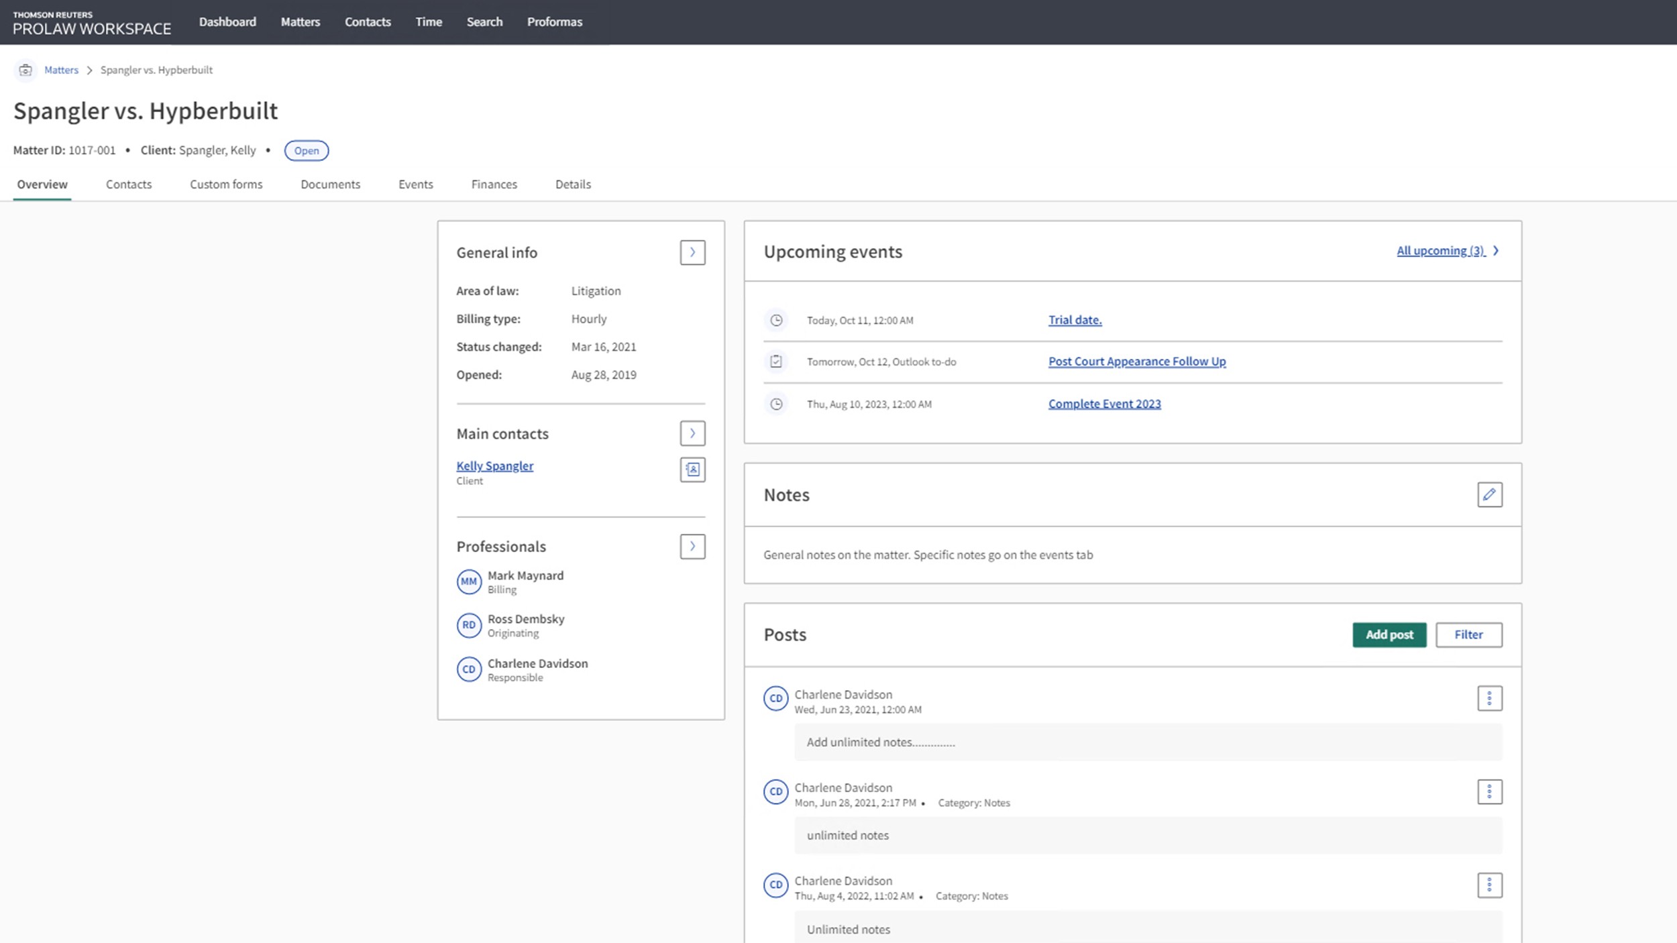1677x943 pixels.
Task: Click the edit pencil icon in Notes
Action: click(x=1489, y=495)
